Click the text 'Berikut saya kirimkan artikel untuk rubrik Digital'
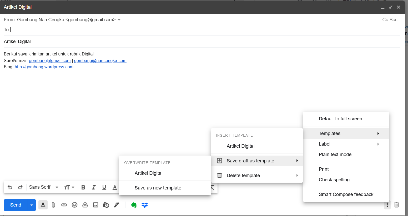Screen dimensions: 408x216 (x=49, y=54)
